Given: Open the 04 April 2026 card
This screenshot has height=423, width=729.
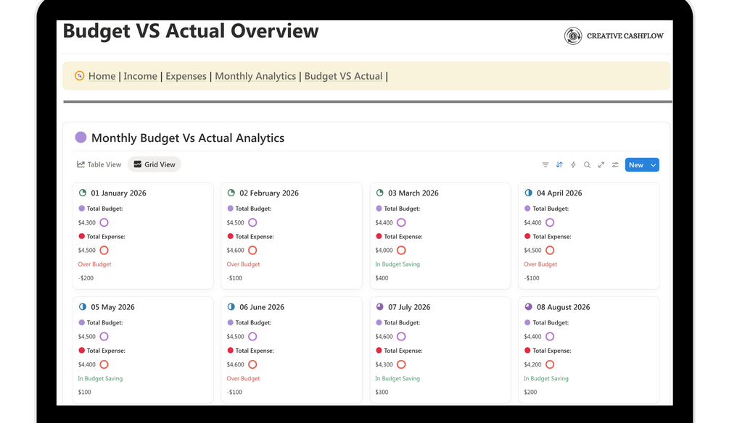Looking at the screenshot, I should pos(559,193).
